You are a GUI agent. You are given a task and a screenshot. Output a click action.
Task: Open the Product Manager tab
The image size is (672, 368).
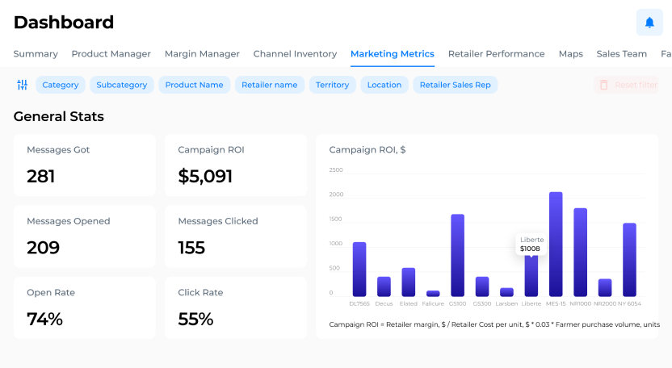pyautogui.click(x=111, y=54)
